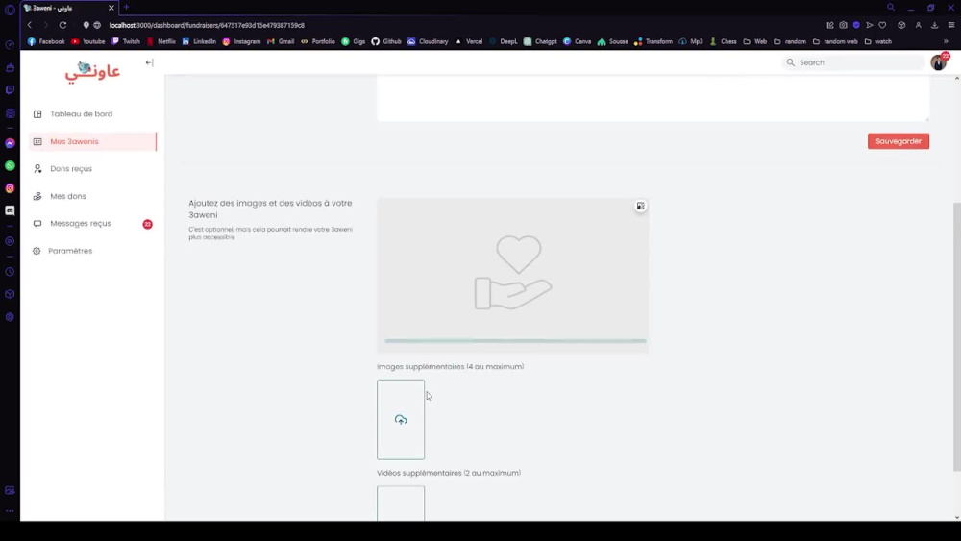Open the Gmail bookmark
This screenshot has width=961, height=541.
coord(281,41)
